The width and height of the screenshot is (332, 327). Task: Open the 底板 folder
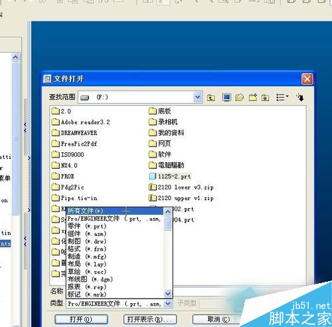pos(160,111)
